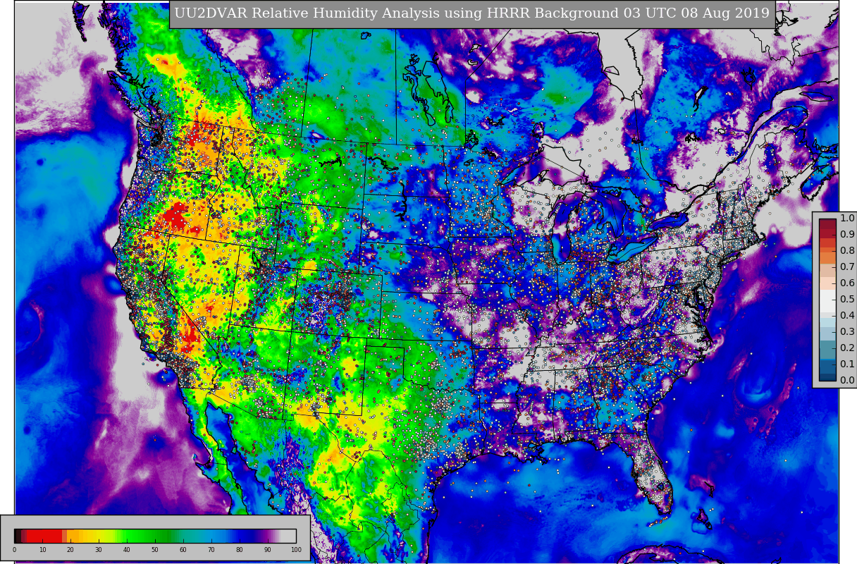
Task: Pick the white band of the vertical colorbar
Action: pyautogui.click(x=827, y=302)
